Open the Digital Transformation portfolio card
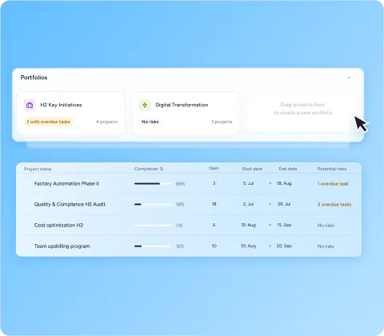 pyautogui.click(x=186, y=114)
